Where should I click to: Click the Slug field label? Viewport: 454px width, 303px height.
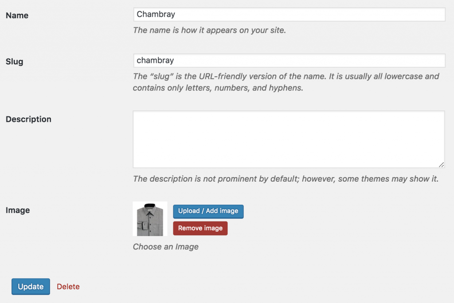coord(14,62)
